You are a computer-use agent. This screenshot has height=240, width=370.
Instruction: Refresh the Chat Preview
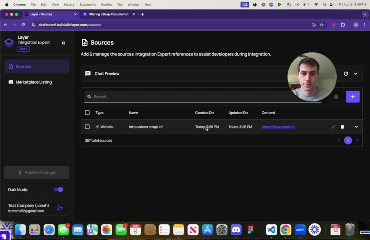346,74
